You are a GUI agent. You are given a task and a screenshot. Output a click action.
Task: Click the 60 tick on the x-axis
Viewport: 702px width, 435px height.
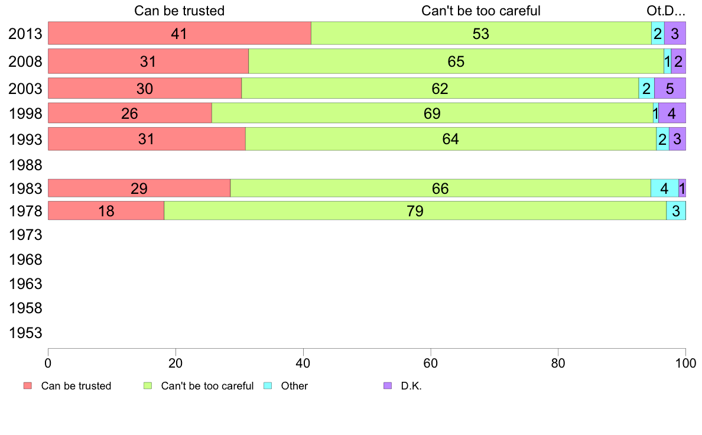point(431,361)
